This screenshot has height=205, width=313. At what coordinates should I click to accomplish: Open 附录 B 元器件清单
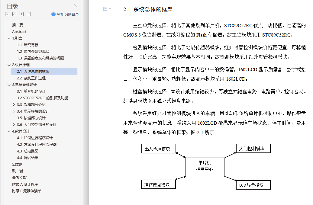[27, 191]
